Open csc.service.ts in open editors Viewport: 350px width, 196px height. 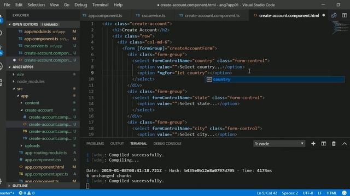[36, 46]
